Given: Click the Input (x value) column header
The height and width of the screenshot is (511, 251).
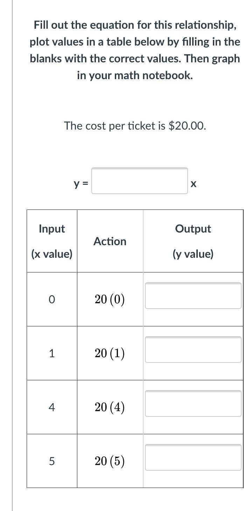Looking at the screenshot, I should coord(52,241).
